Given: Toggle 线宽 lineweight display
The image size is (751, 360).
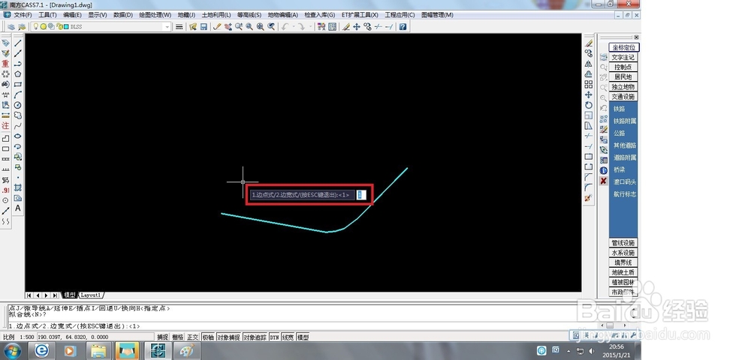Looking at the screenshot, I should 288,337.
